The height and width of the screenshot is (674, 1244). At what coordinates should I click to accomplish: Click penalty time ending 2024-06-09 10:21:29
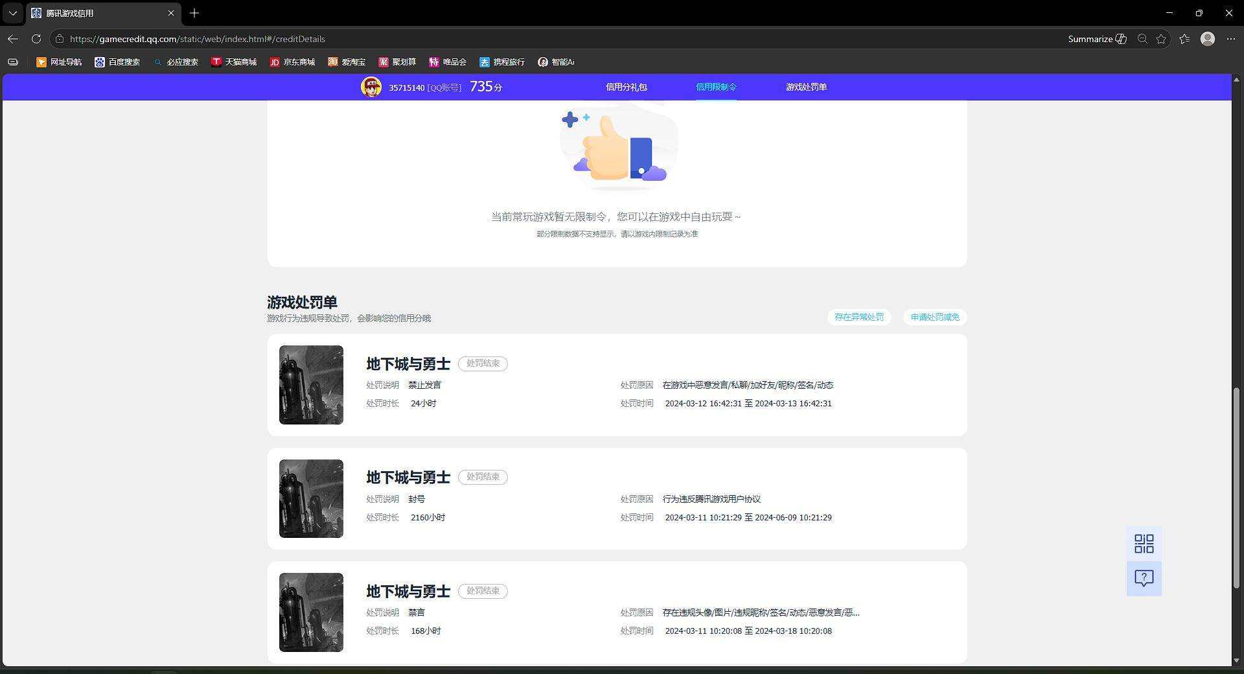[748, 517]
